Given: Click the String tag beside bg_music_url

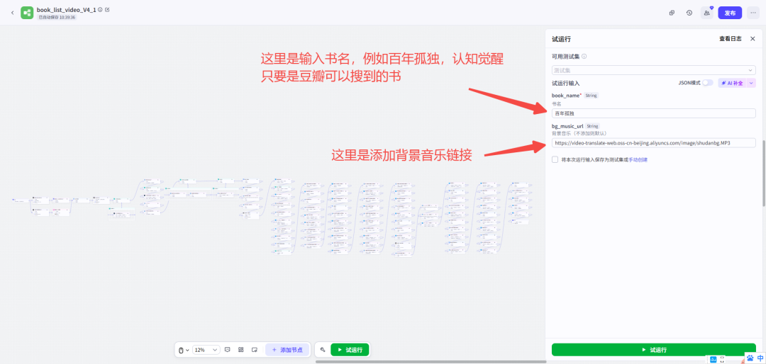Looking at the screenshot, I should [x=592, y=126].
